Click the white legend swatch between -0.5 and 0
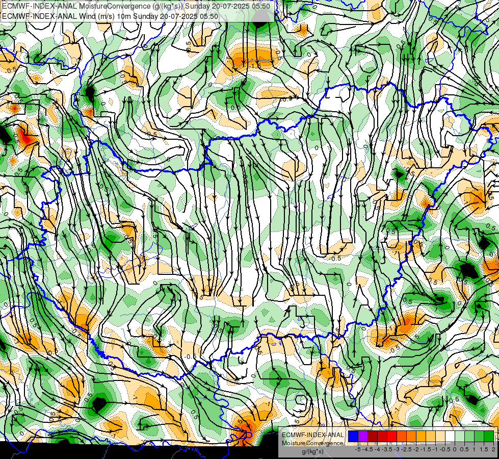 coord(450,436)
